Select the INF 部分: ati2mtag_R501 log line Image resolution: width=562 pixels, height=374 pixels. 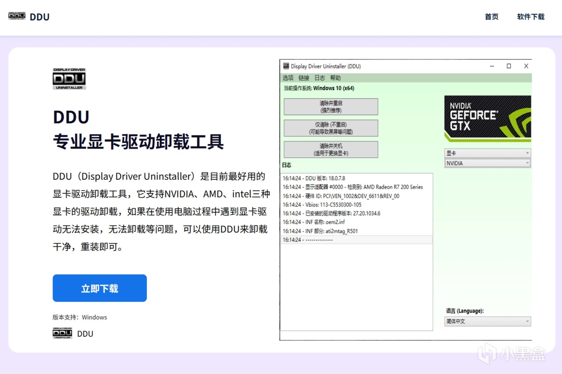tap(357, 231)
